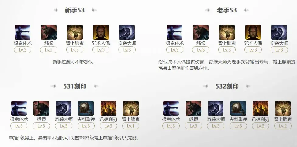
Task: Click left arrow ornament beside 新手53
Action: (55, 10)
